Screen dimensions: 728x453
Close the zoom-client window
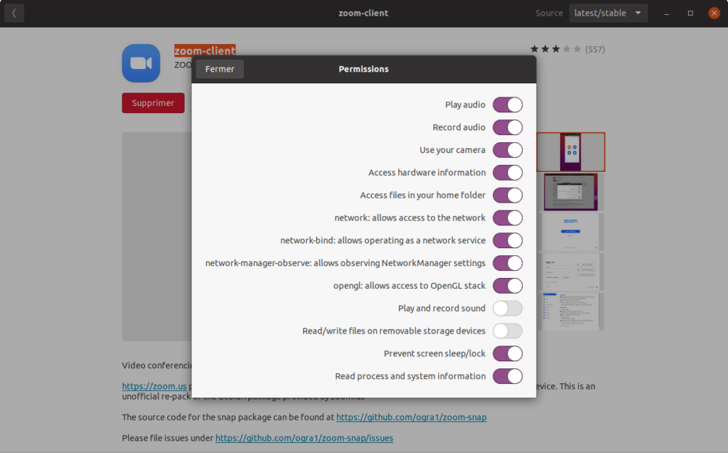[x=714, y=13]
